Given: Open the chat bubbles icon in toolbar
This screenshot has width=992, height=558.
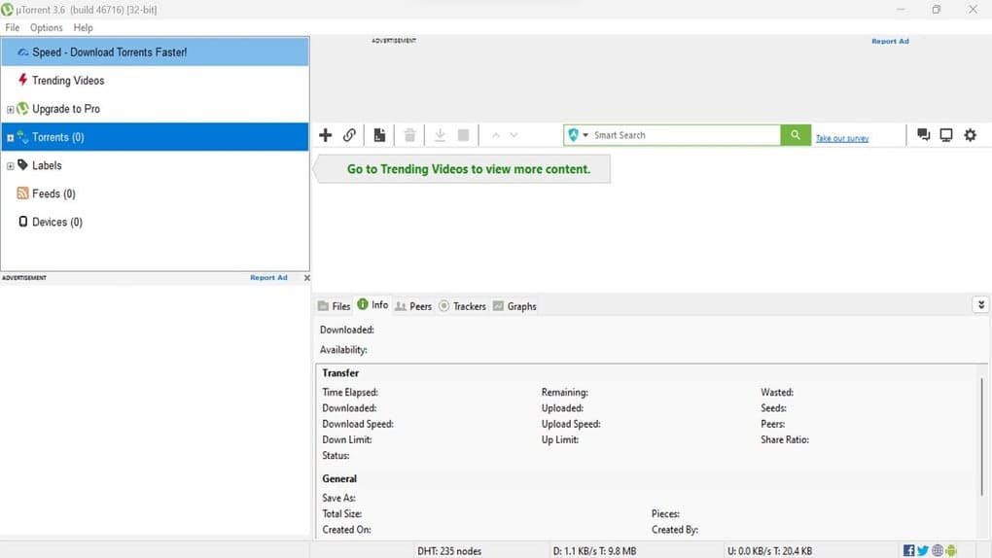Looking at the screenshot, I should pos(923,135).
